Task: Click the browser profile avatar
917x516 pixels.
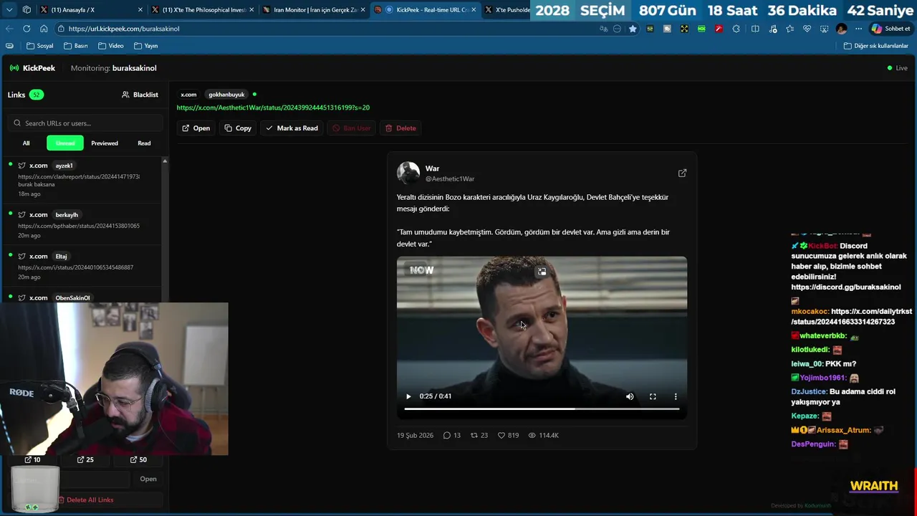Action: pos(842,29)
